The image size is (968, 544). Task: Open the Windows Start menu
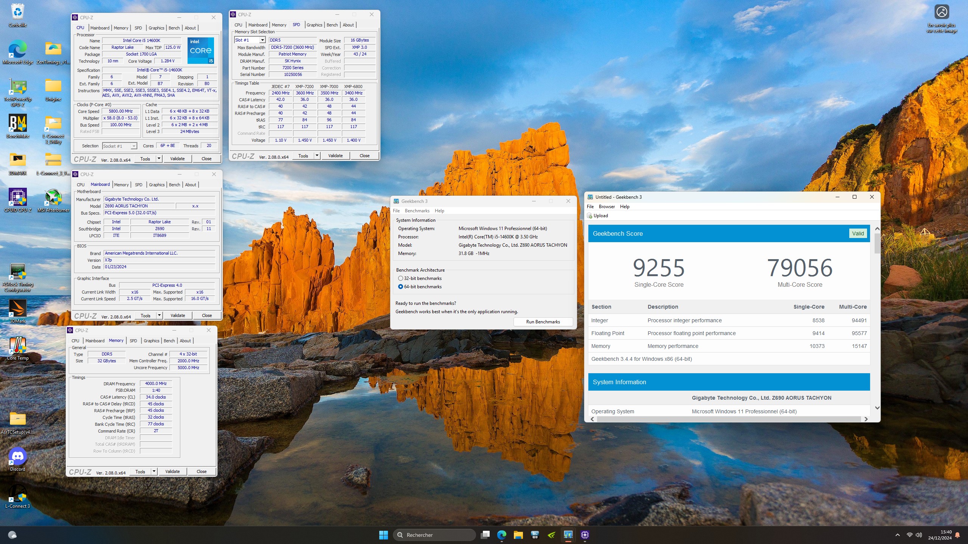click(x=383, y=535)
